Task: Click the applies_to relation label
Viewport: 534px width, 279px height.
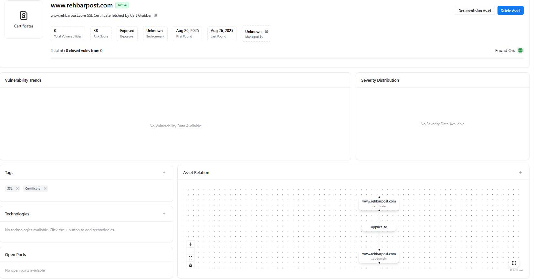Action: pyautogui.click(x=379, y=227)
